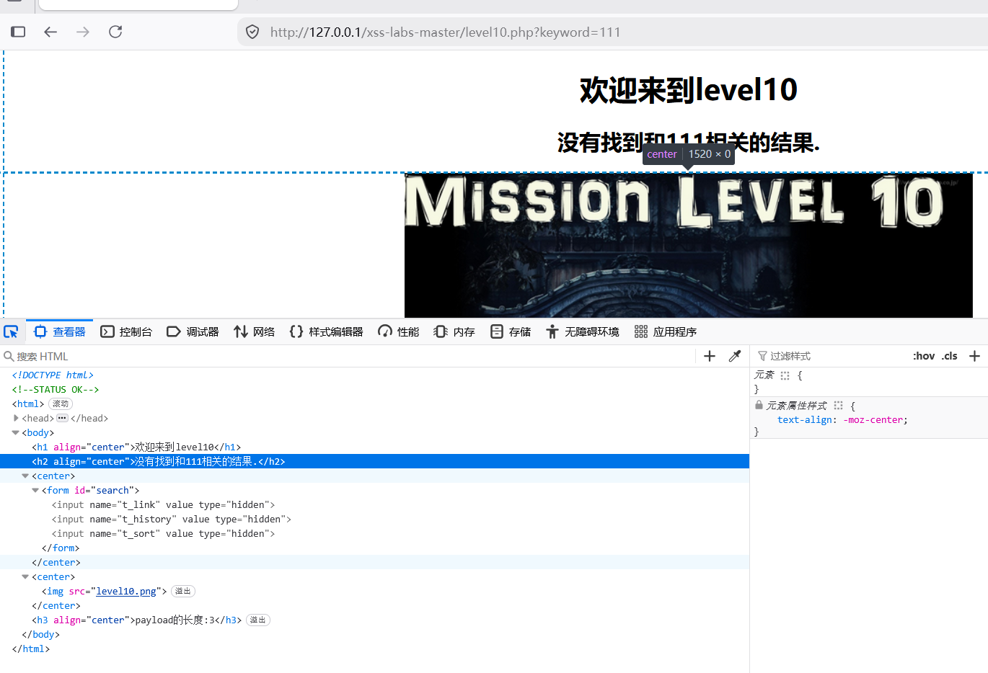Click the closing html tag line
This screenshot has width=988, height=673.
click(31, 649)
